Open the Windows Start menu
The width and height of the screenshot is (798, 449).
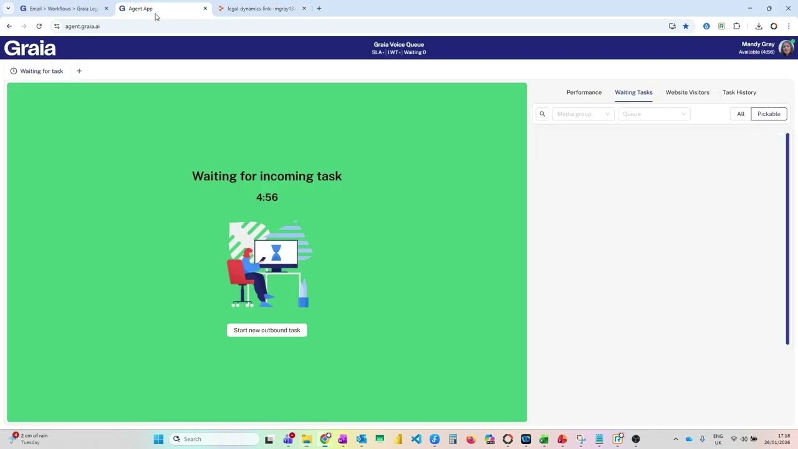coord(158,439)
